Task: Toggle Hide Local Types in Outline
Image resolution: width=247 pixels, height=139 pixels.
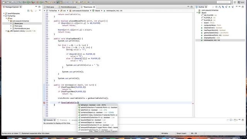Action: 233,7
